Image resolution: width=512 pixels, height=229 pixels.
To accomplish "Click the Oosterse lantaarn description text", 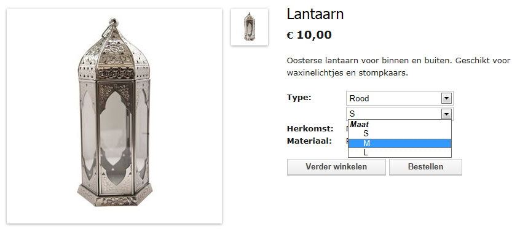I will pyautogui.click(x=398, y=67).
